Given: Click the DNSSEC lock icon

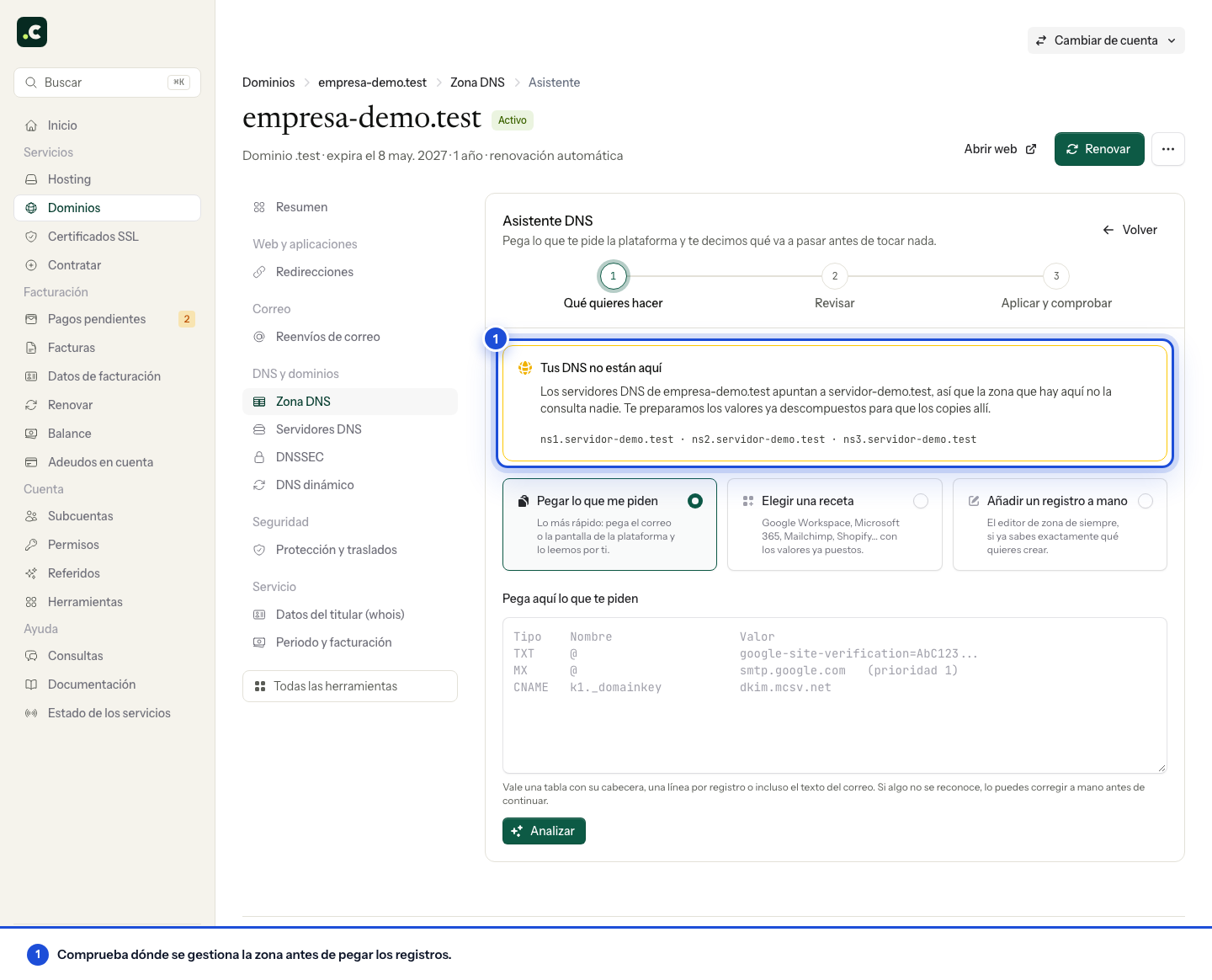Looking at the screenshot, I should point(259,457).
